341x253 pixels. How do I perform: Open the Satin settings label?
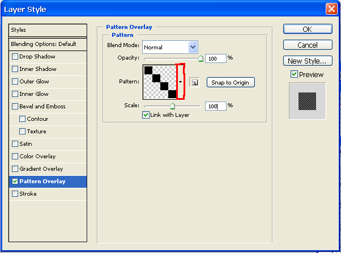coord(25,144)
